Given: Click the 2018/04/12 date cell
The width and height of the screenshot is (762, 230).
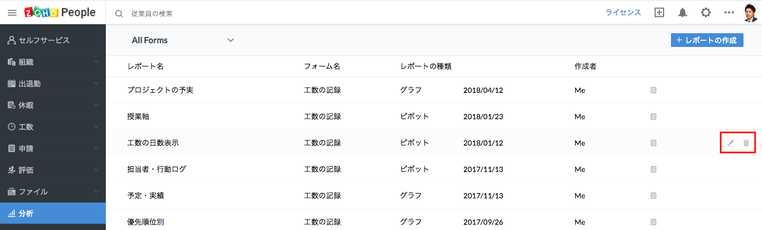Looking at the screenshot, I should point(483,90).
